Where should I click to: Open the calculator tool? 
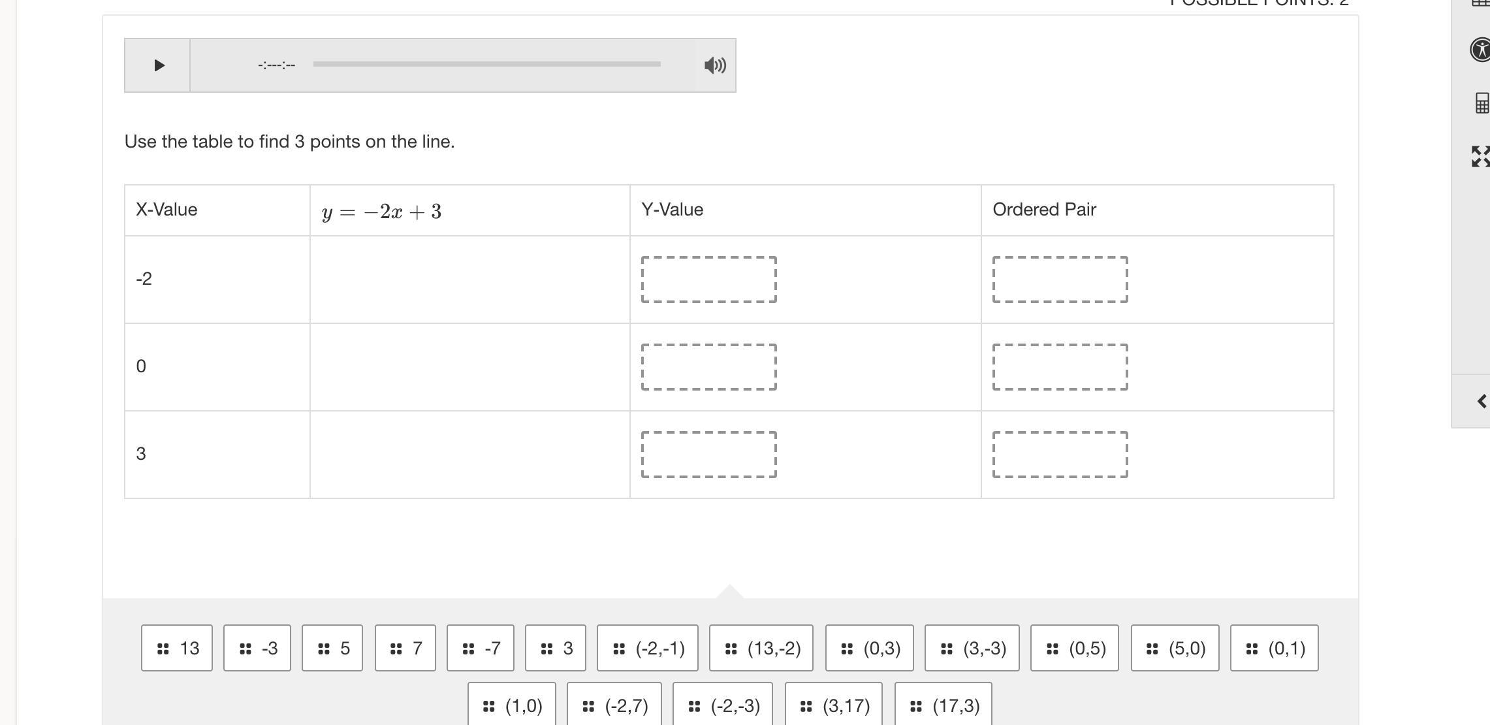pos(1482,103)
